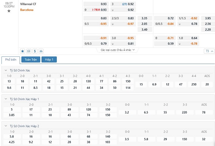This screenshot has height=146, width=215.
Task: Switch to the 'Toàn Trận' tab
Action: [30, 60]
